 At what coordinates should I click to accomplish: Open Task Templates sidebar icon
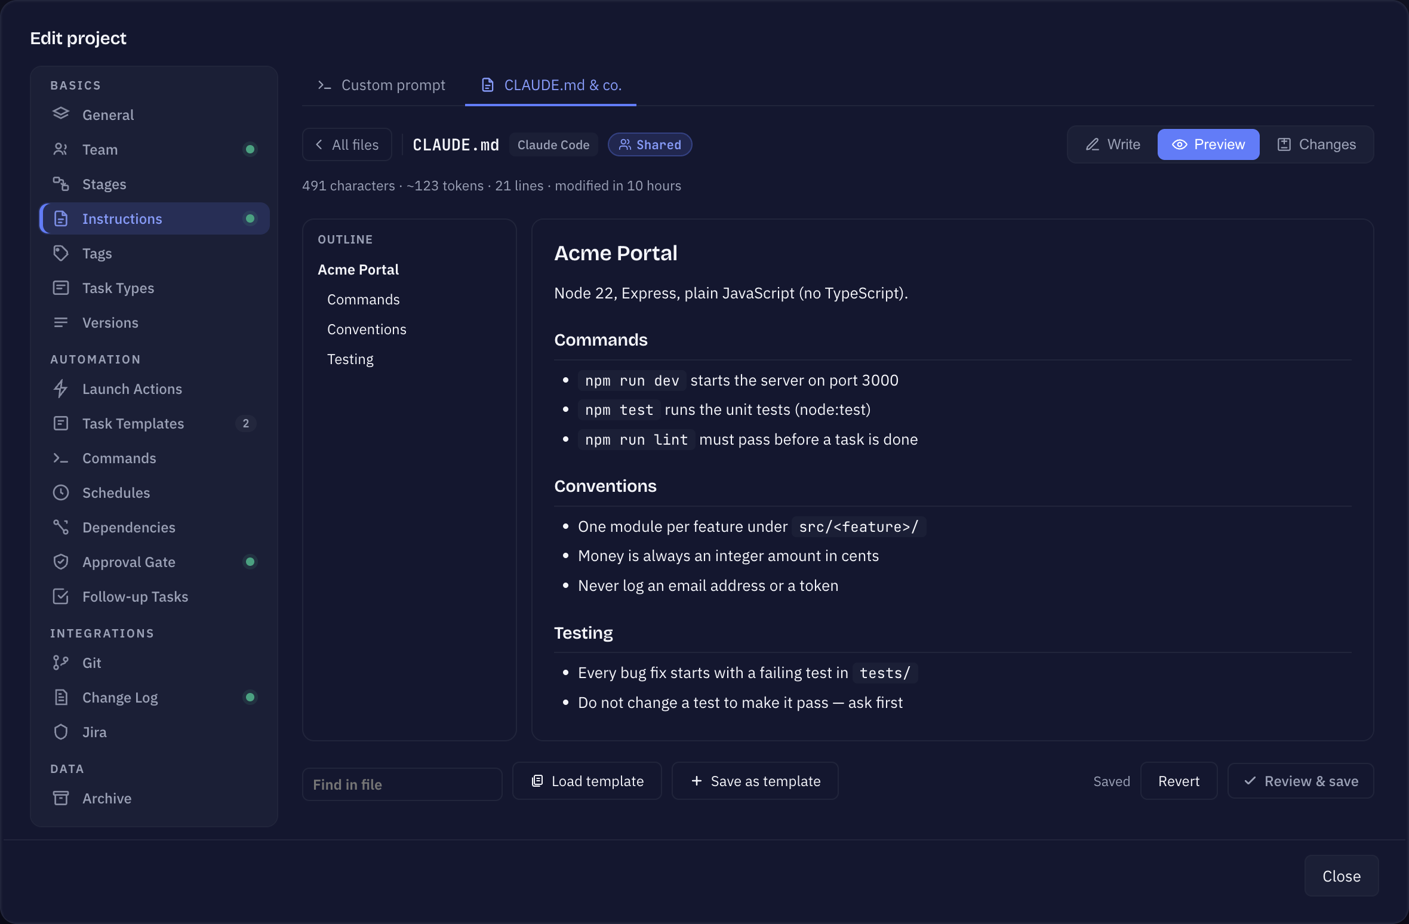click(61, 423)
